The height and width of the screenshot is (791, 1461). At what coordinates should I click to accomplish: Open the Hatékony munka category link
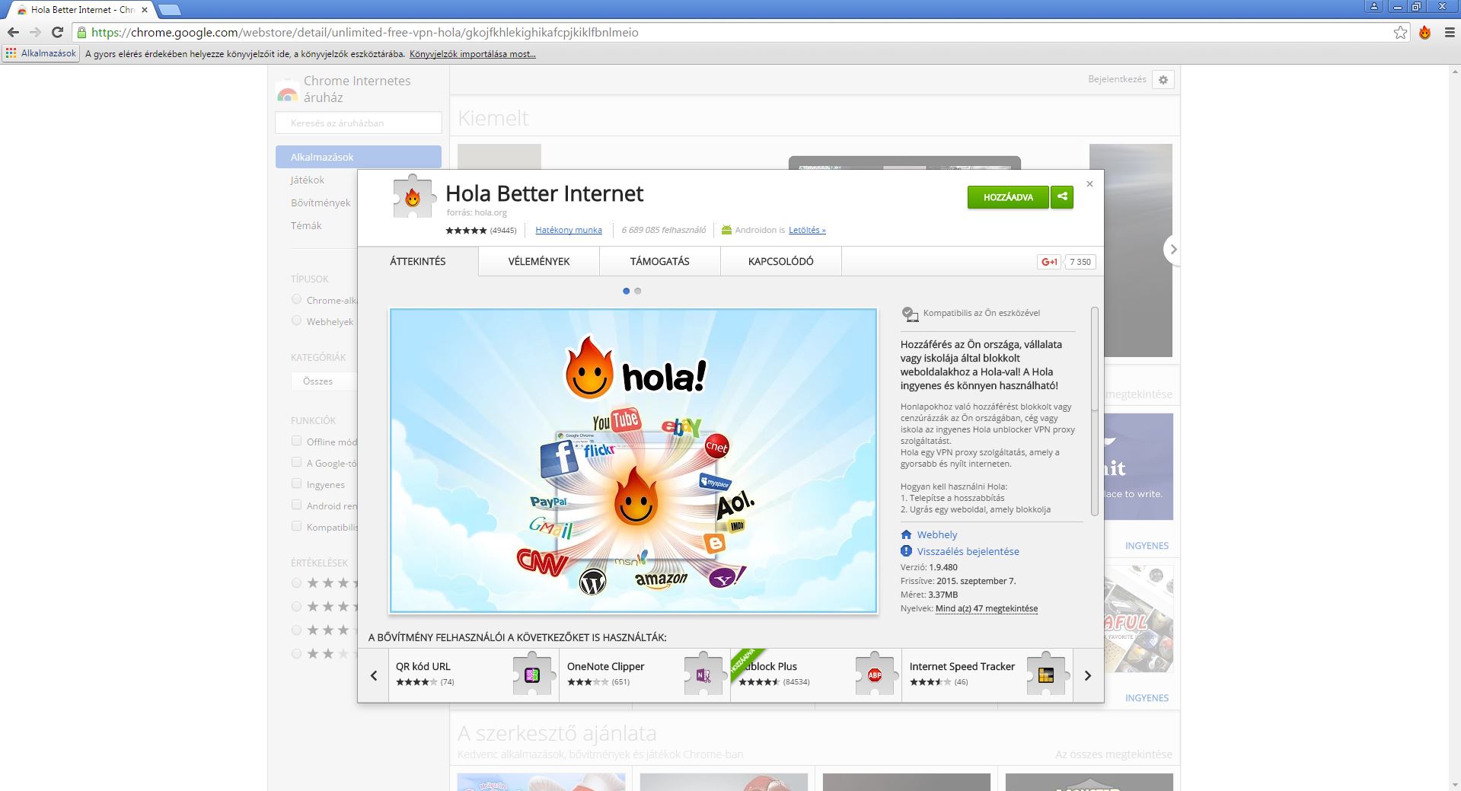569,230
